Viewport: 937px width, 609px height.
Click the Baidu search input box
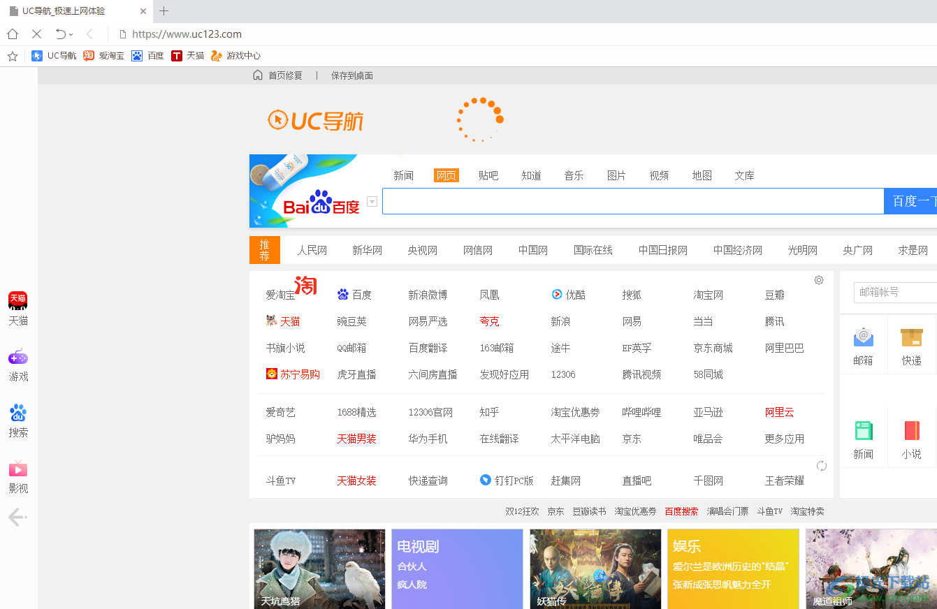tap(633, 201)
